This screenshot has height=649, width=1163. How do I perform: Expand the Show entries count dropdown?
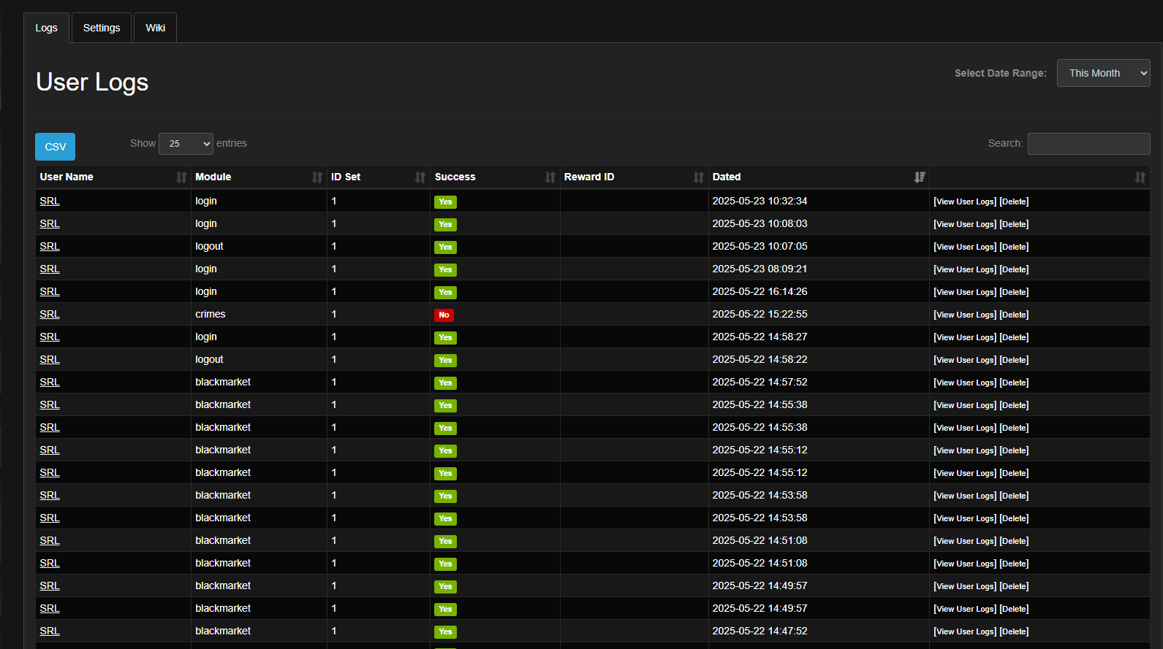click(x=186, y=144)
